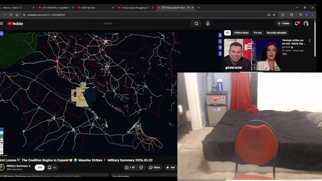
Task: Open the MS NOW video thumbnail
Action: coord(252,55)
